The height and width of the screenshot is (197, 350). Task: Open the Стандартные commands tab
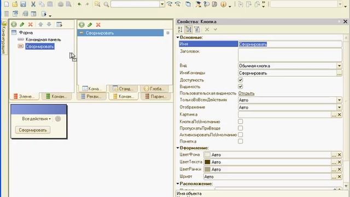[122, 89]
